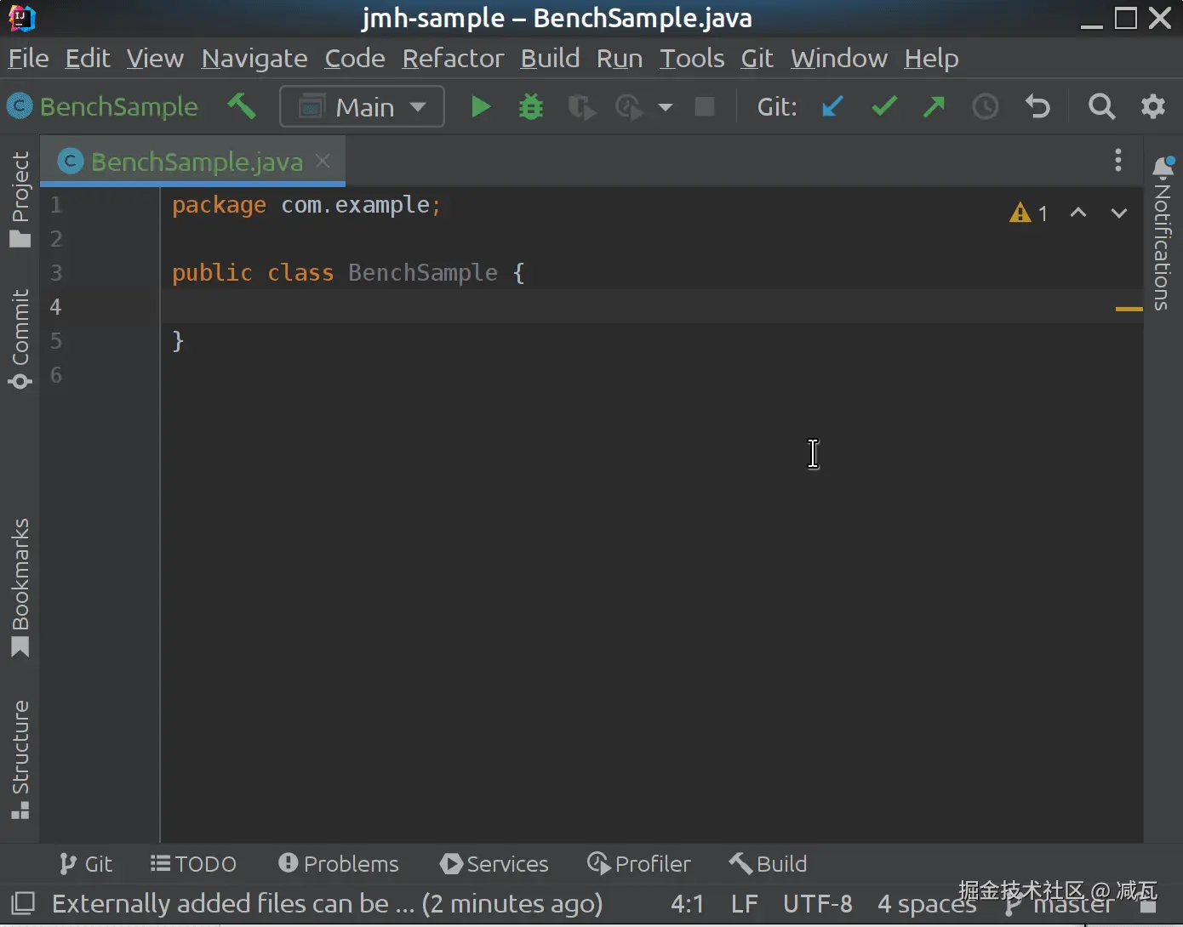Click the Build project hammer icon
The image size is (1183, 927).
click(242, 106)
